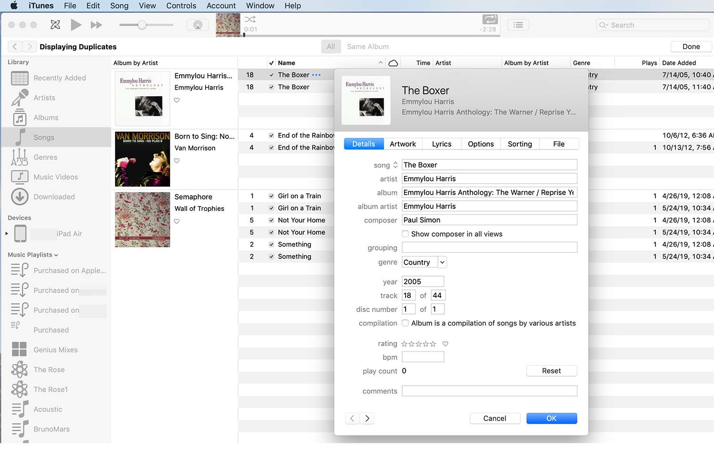Uncheck first Not Your Home checkbox
This screenshot has width=714, height=476.
coord(271,220)
